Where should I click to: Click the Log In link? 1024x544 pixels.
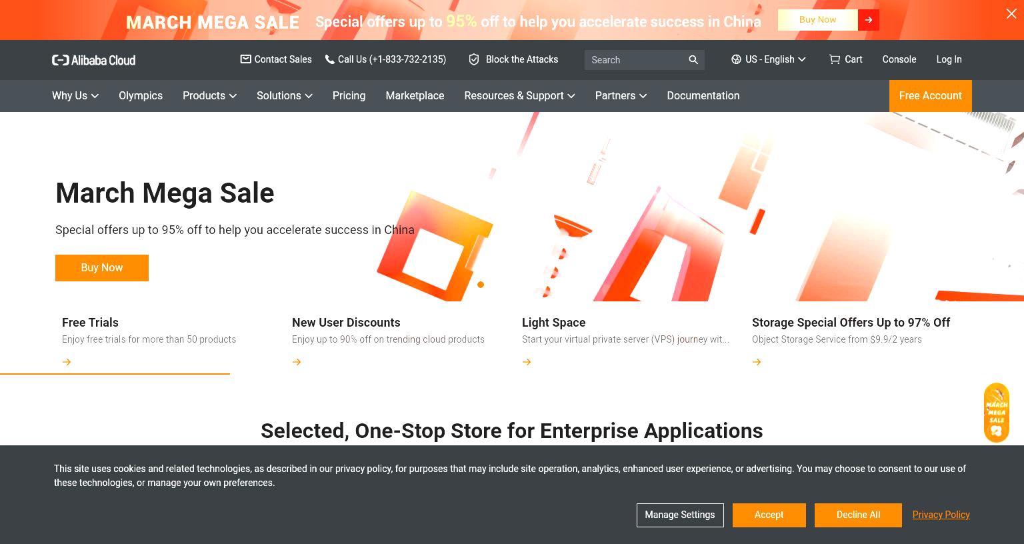pyautogui.click(x=949, y=59)
